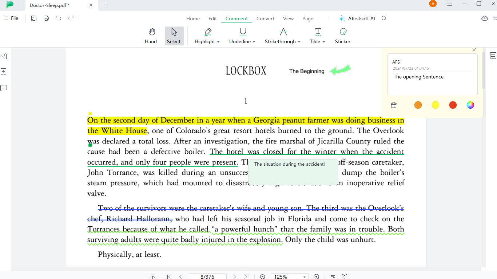Viewport: 497px width, 279px height.
Task: Click the save document icon
Action: (x=34, y=18)
